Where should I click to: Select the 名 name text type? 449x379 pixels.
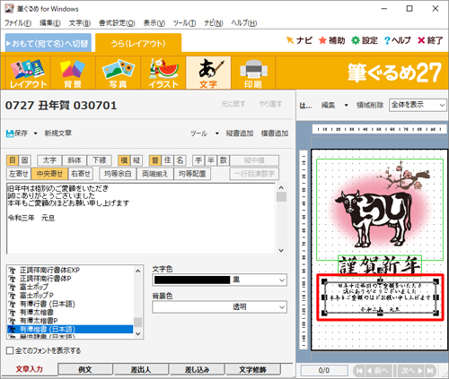pos(180,160)
